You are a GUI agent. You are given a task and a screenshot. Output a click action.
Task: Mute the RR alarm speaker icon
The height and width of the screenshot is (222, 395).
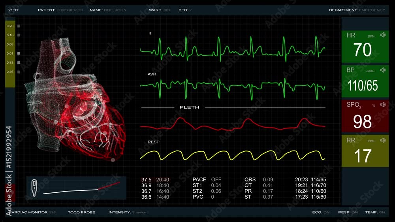[x=383, y=140]
